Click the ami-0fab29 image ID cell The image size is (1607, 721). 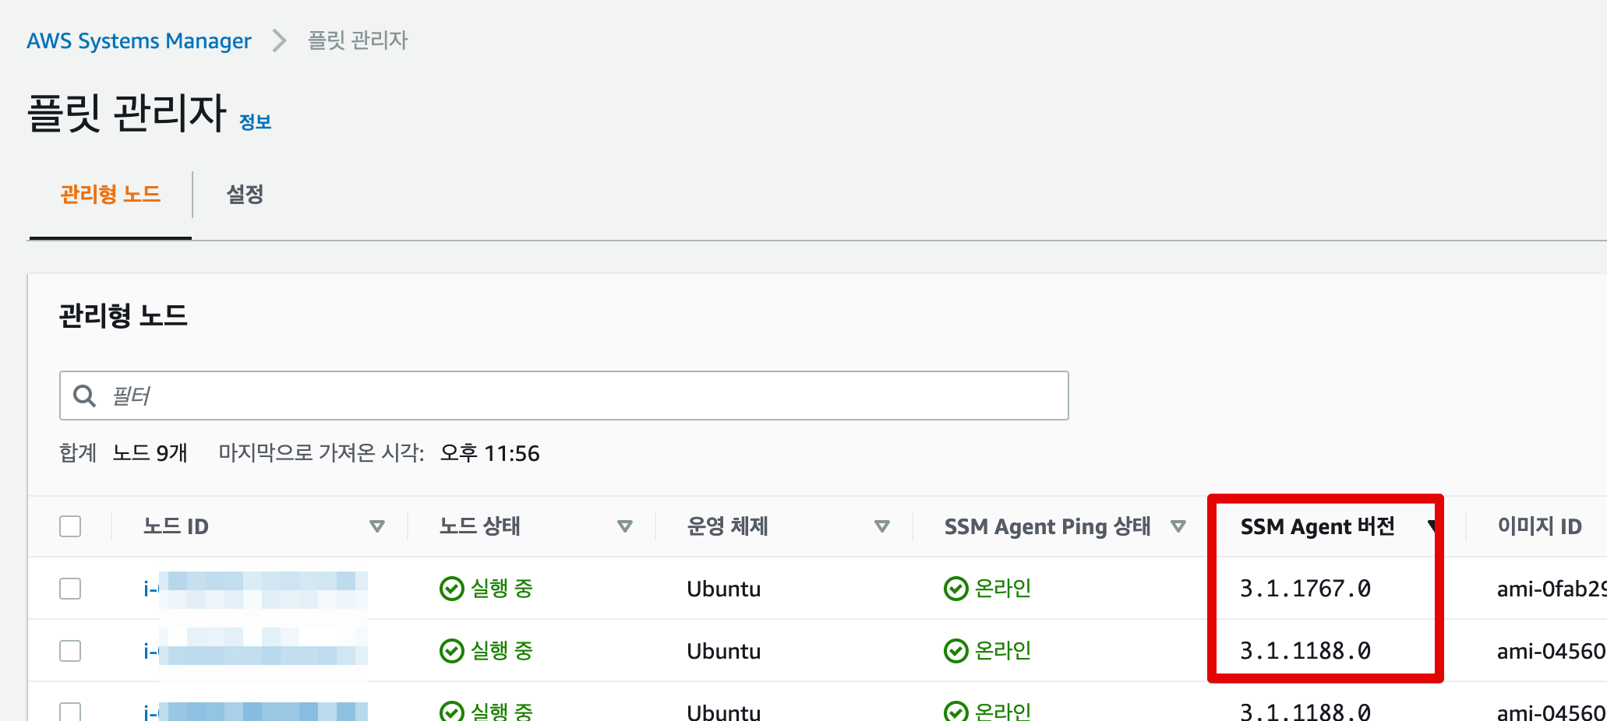coord(1552,589)
